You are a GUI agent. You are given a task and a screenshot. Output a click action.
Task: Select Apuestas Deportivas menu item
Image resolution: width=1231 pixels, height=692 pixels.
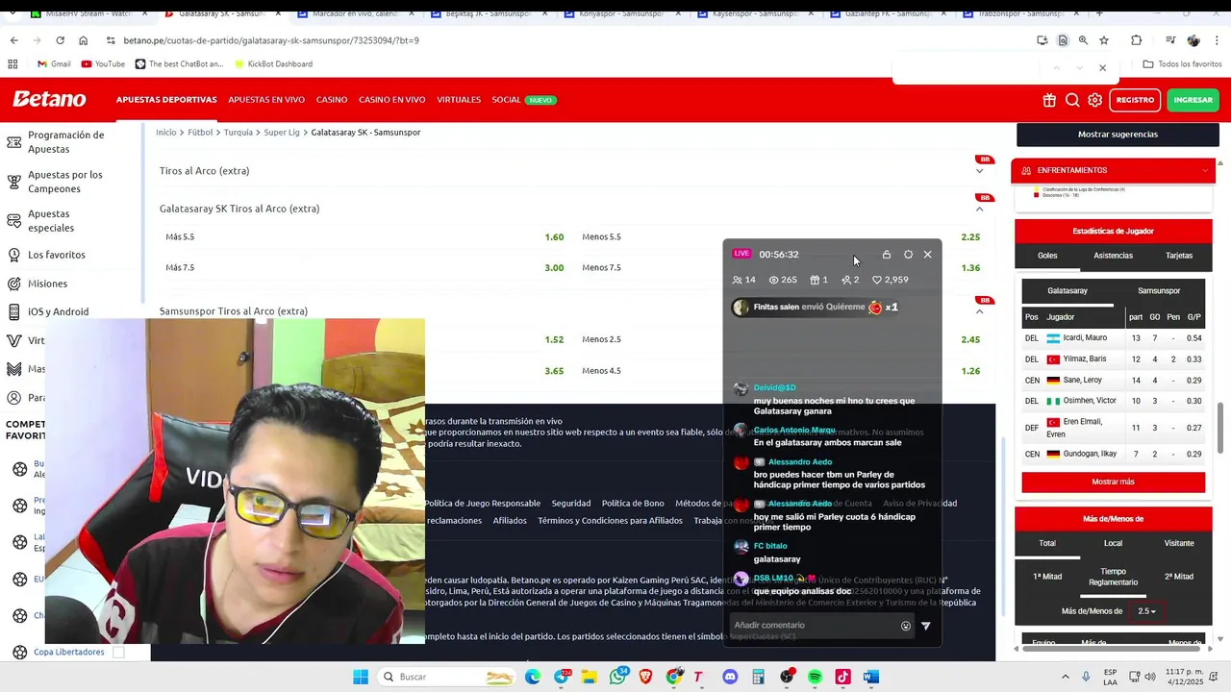click(x=166, y=100)
